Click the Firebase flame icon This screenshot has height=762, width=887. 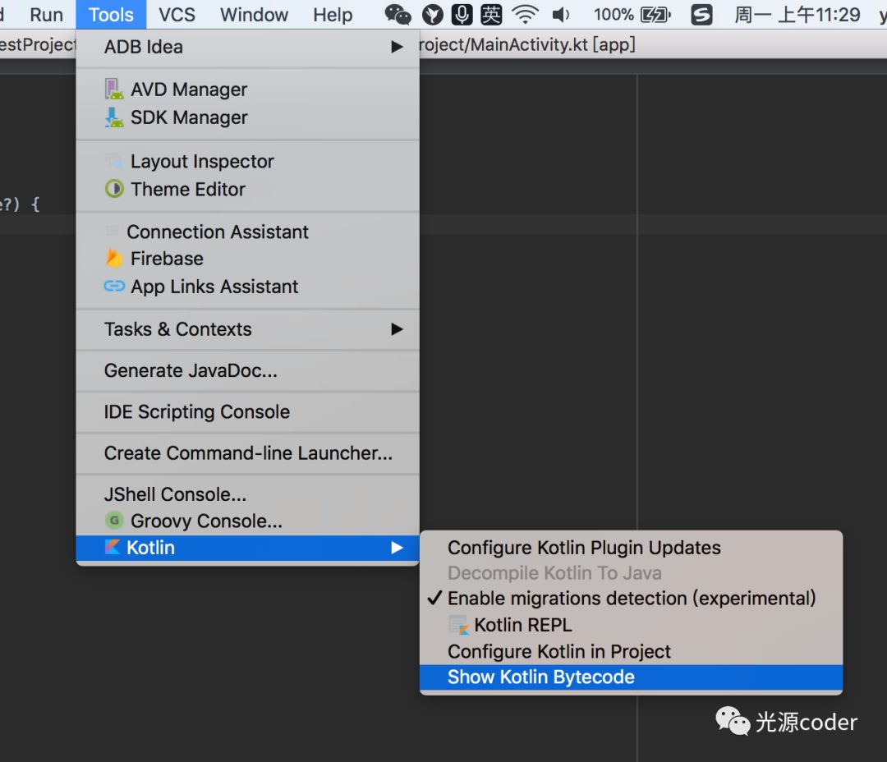tap(113, 258)
